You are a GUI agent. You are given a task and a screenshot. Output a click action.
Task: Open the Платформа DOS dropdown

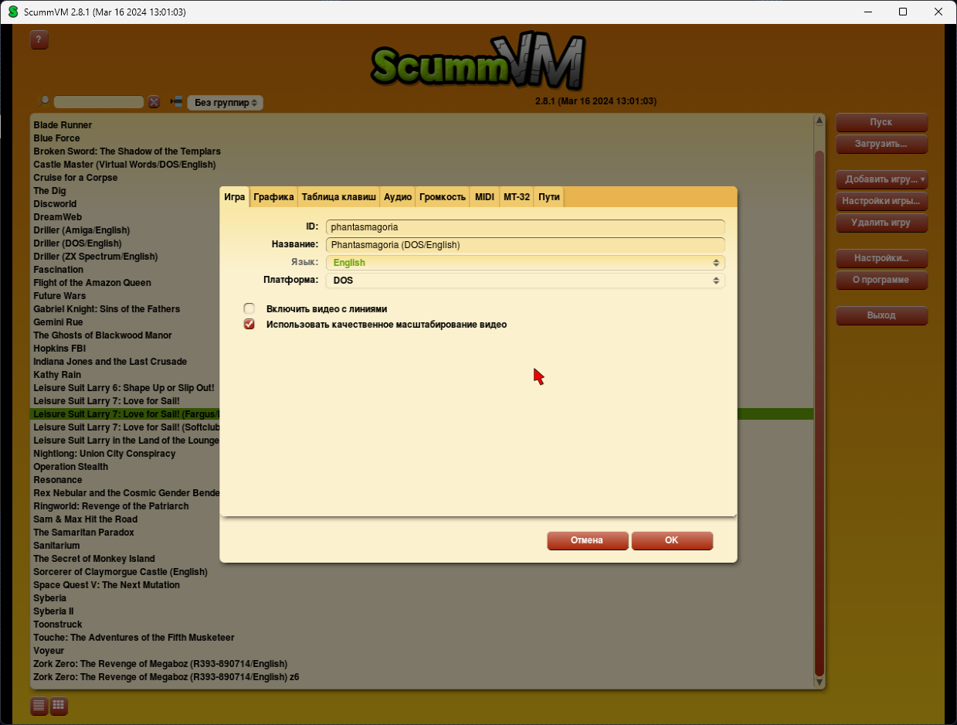[x=525, y=281]
